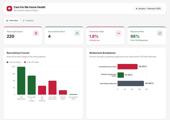Screen dimensions: 170x120
Task: Click the branch icon in Analysis tab
Action: tap(24, 20)
